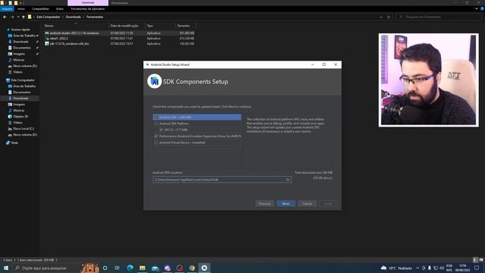
Task: Select the ideaIC-2022.2 file
Action: pos(59,39)
